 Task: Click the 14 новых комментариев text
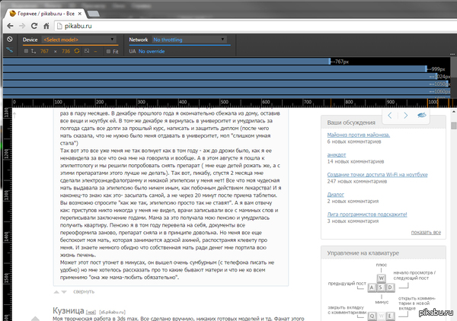point(356,161)
